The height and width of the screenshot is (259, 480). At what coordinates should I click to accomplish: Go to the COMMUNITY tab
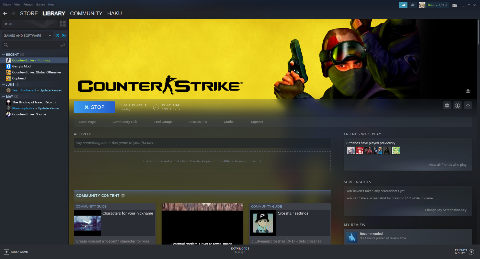pyautogui.click(x=86, y=13)
